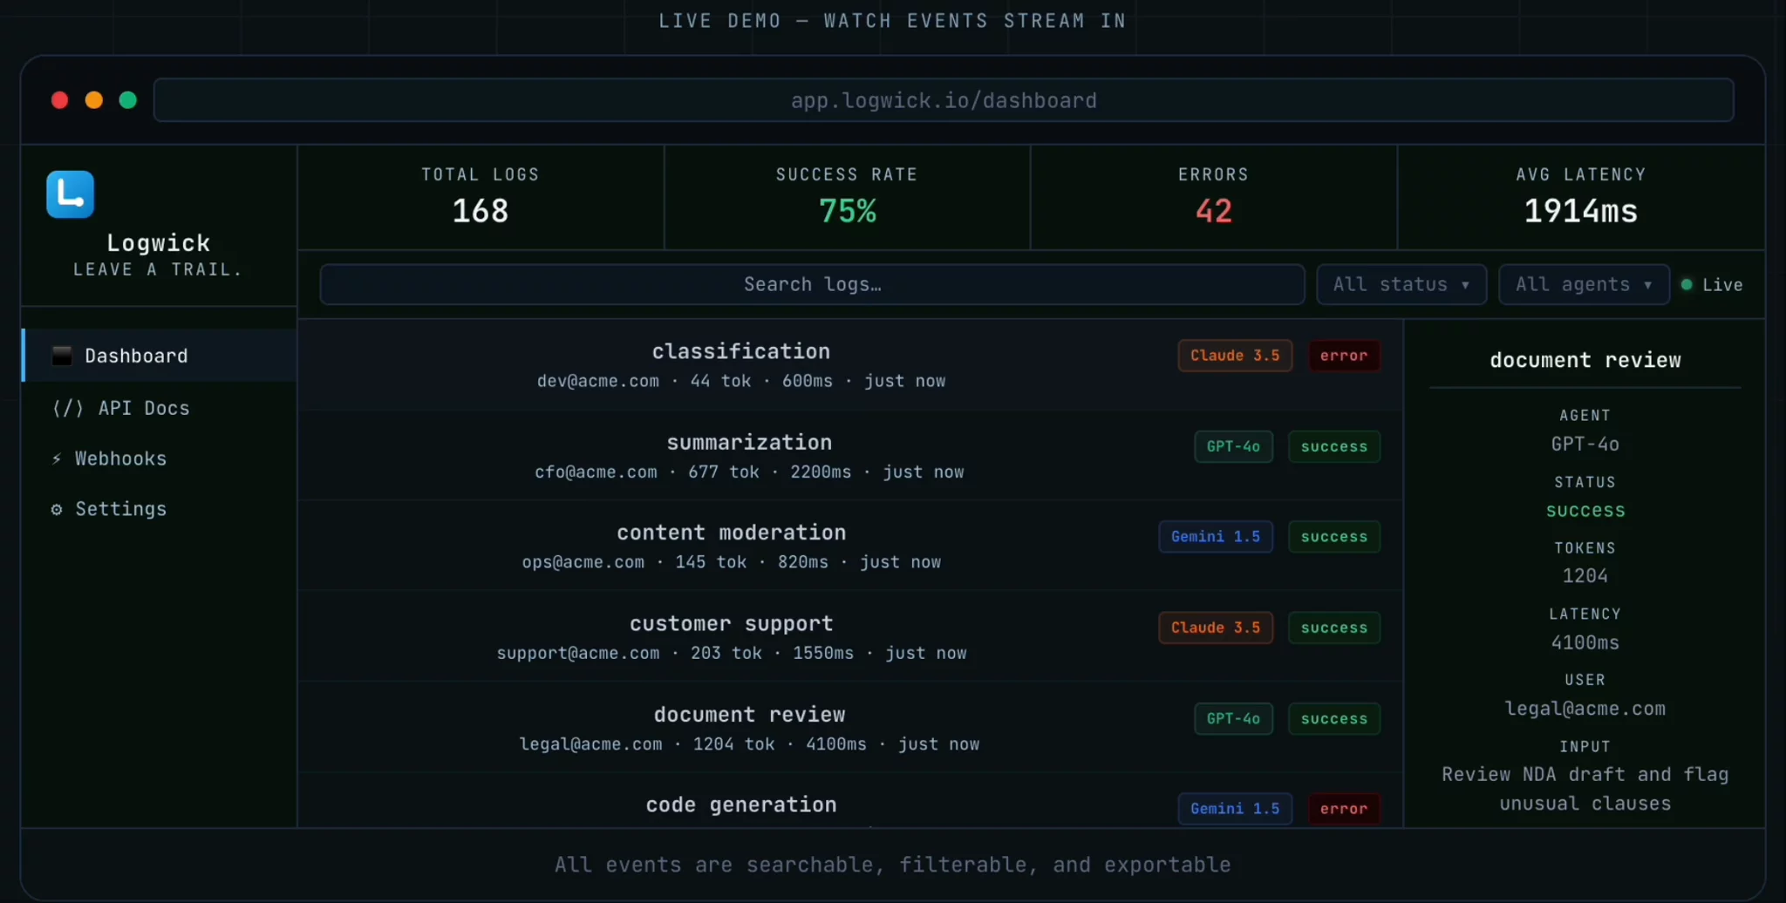Click support@acme.com details under customer support

732,653
